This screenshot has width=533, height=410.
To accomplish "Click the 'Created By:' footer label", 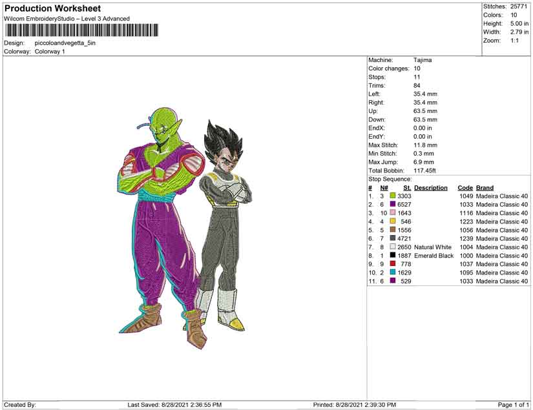I will point(20,405).
